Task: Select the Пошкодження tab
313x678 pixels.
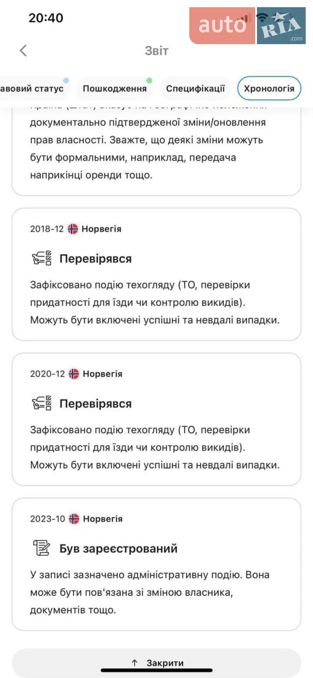Action: click(115, 88)
